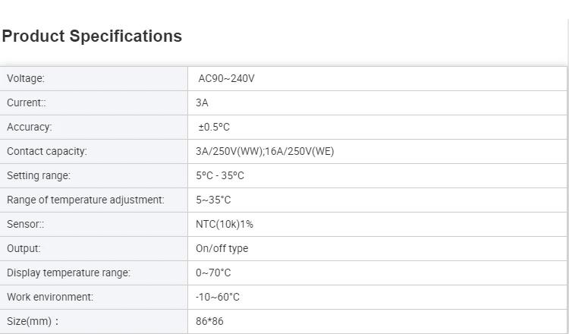Select the ±0.5°C accuracy value

point(214,127)
